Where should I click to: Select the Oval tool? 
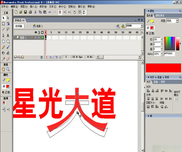click(3, 41)
